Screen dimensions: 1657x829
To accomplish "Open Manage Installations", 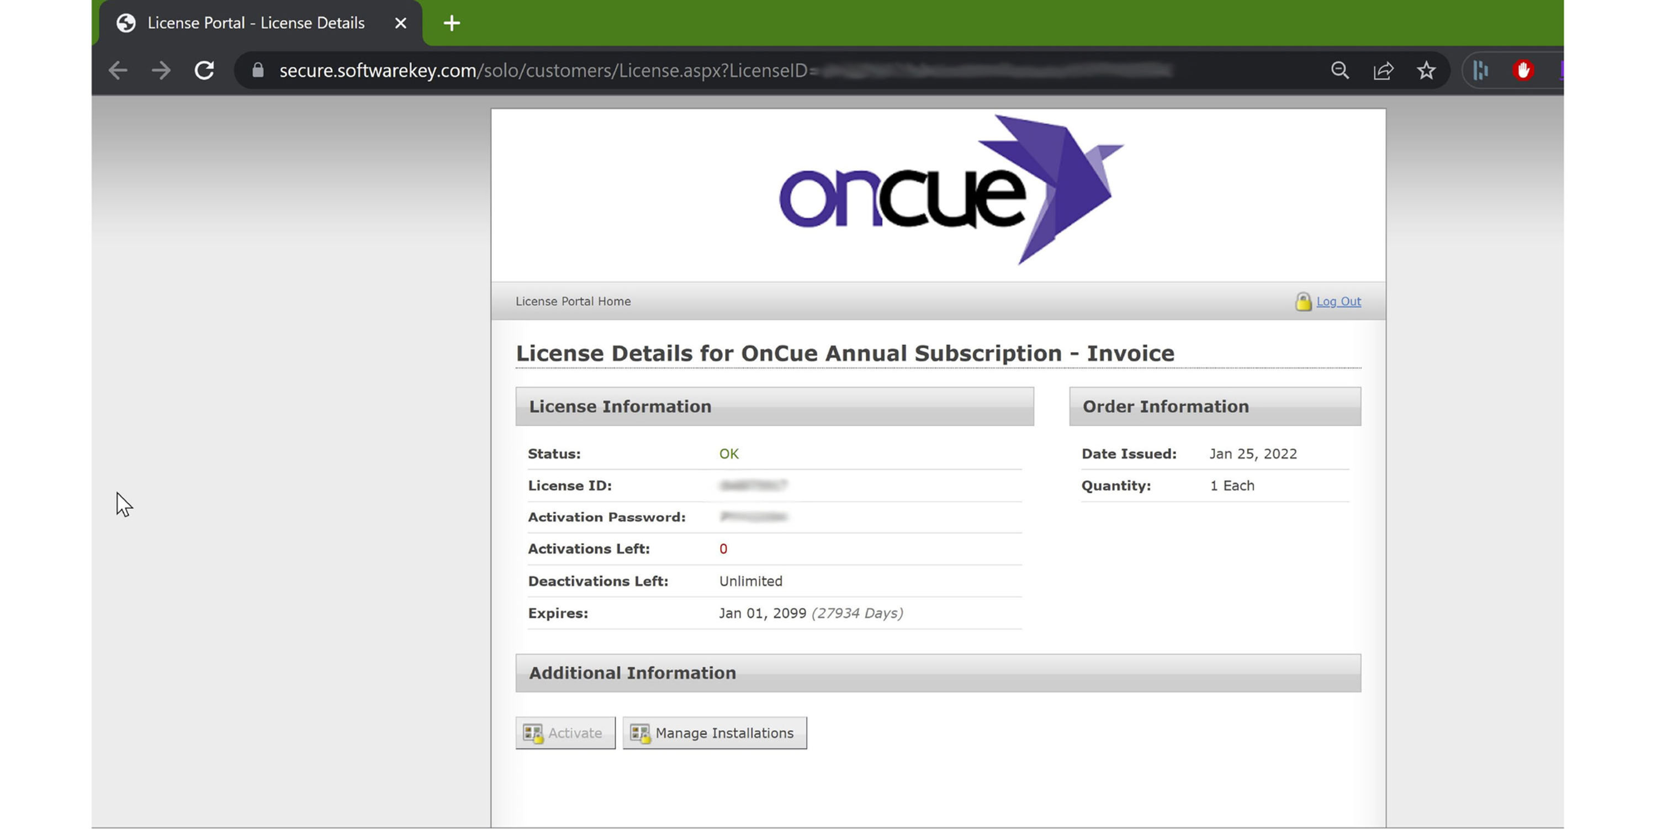I will (714, 732).
